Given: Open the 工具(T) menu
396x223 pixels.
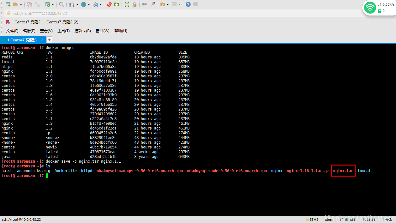Looking at the screenshot, I should tap(63, 31).
